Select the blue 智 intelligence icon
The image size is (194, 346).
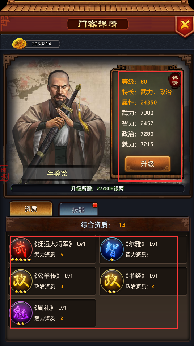112,249
